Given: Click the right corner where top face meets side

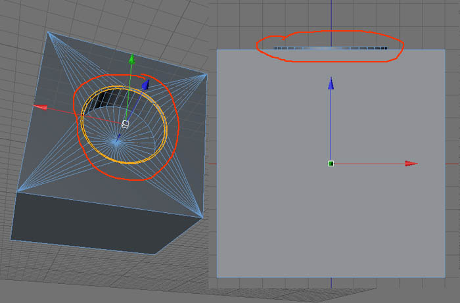Looking at the screenshot, I should [202, 216].
